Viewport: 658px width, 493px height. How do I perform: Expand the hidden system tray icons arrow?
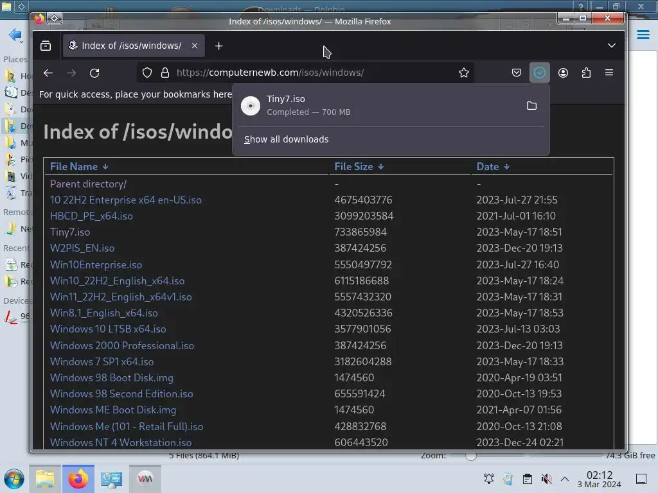(565, 479)
